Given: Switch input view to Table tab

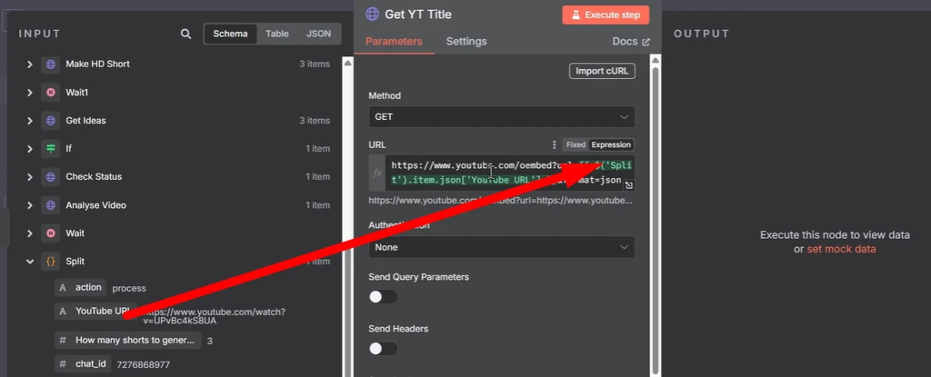Looking at the screenshot, I should tap(276, 34).
